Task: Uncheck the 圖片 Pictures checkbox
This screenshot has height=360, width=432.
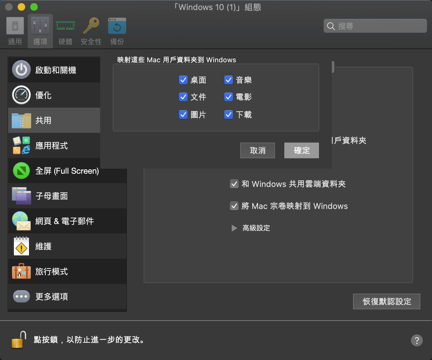Action: coord(183,115)
